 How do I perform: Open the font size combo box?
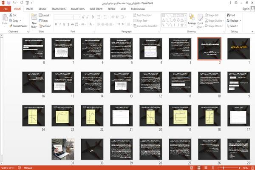77,17
